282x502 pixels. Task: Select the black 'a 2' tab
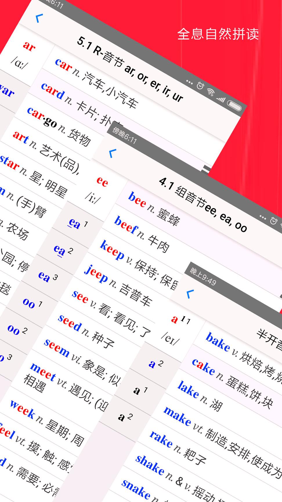point(125,417)
